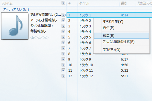This screenshot has height=101, width=152.
Task: Click アルバム情報なし album title text
Action: (x=46, y=15)
